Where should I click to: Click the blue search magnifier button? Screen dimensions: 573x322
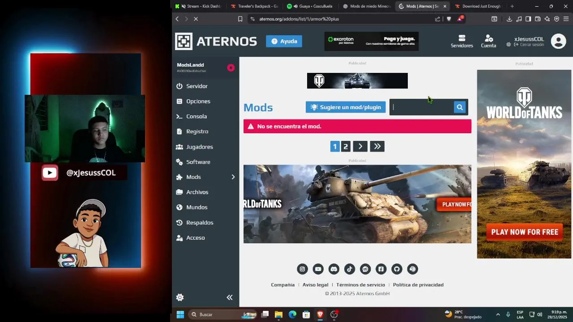pyautogui.click(x=460, y=107)
